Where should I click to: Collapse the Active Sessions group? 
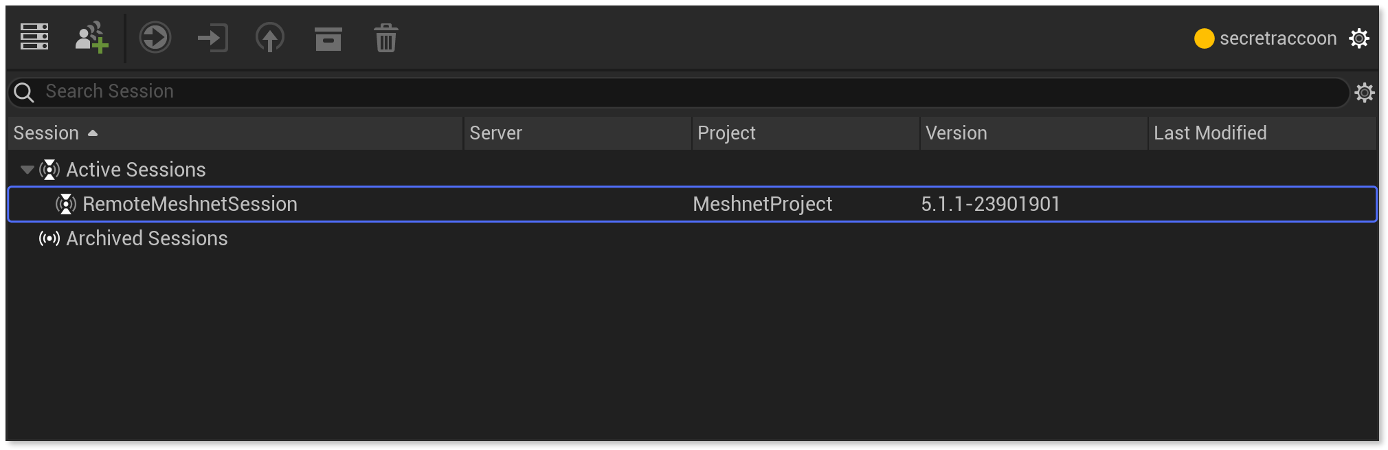27,169
